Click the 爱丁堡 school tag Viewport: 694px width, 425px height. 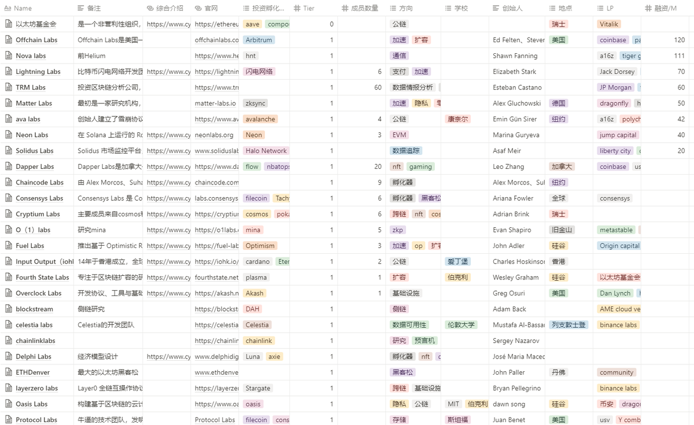pos(457,261)
